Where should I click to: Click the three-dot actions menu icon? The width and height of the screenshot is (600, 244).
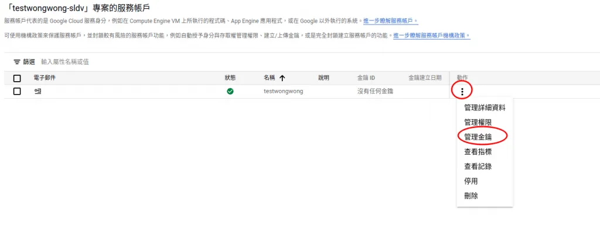(462, 91)
